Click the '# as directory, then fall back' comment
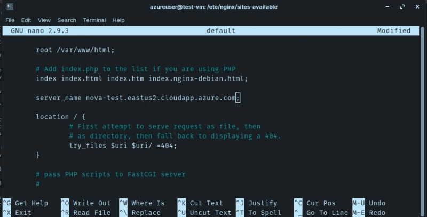The height and width of the screenshot is (217, 427). point(175,136)
